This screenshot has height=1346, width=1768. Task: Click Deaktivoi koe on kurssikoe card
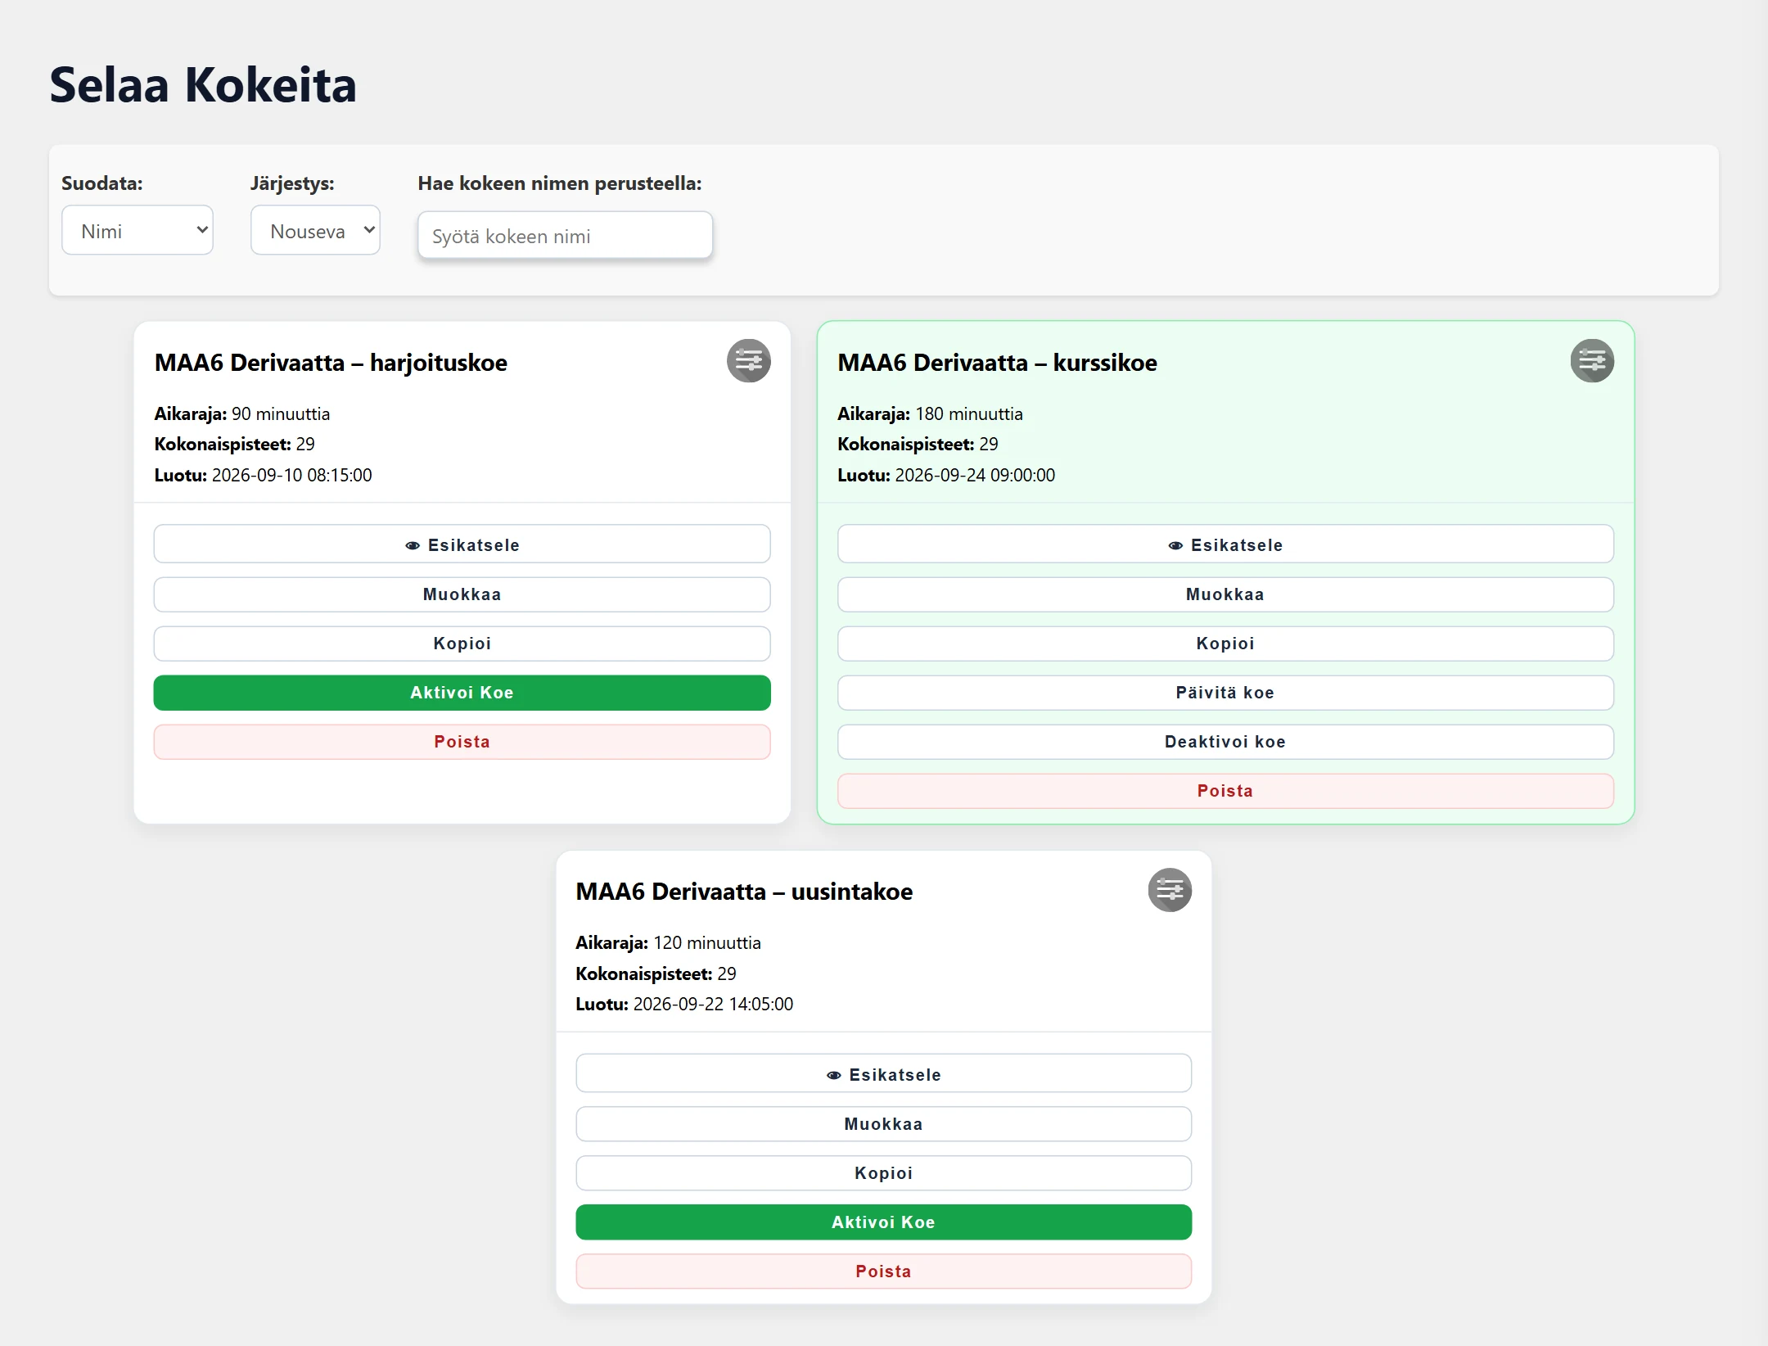(x=1225, y=742)
